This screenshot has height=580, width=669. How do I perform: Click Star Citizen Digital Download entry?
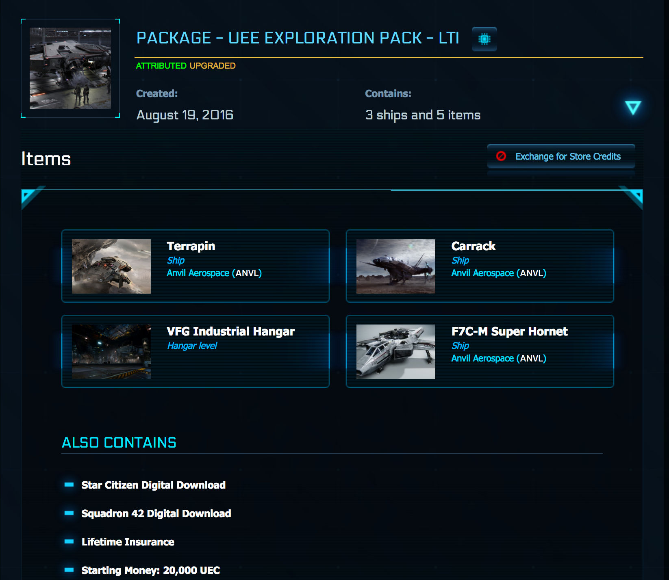pyautogui.click(x=154, y=485)
